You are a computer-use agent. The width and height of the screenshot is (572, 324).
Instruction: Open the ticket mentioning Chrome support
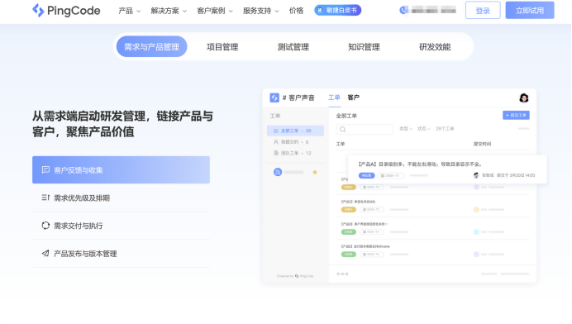coord(432,250)
